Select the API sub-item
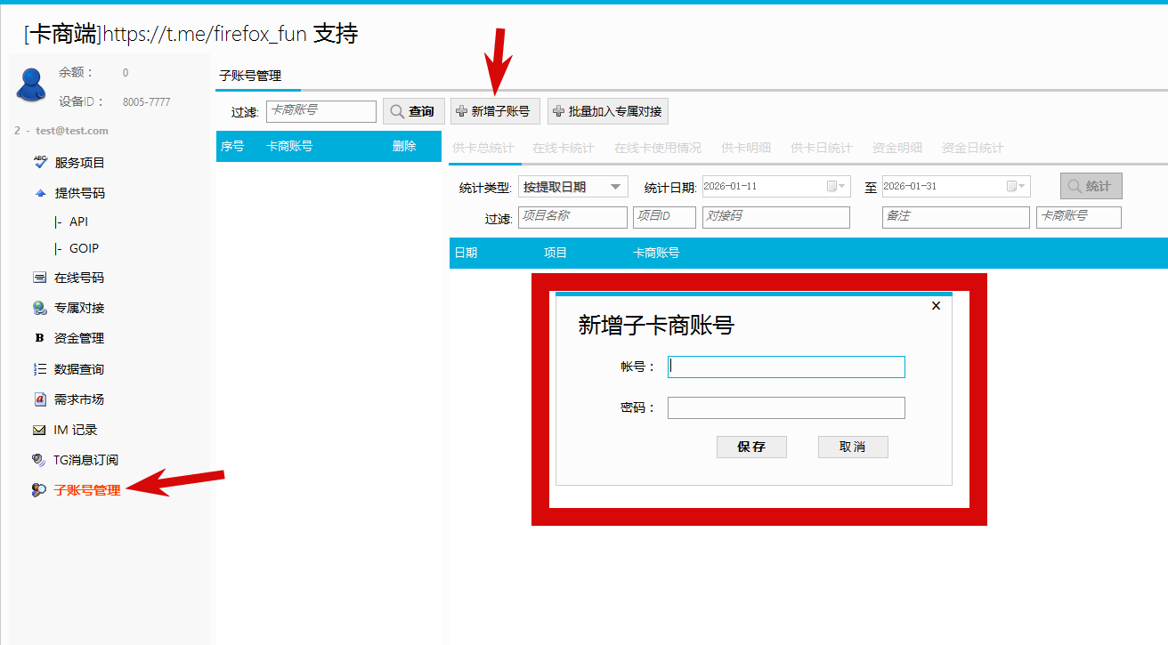This screenshot has width=1168, height=645. coord(79,222)
